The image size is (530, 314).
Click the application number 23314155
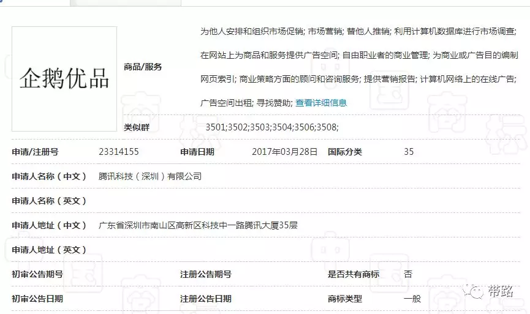(x=118, y=152)
